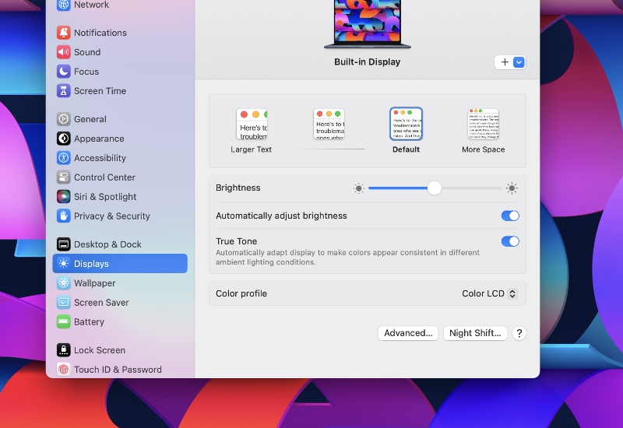Open Privacy & Security hand icon

[x=64, y=216]
